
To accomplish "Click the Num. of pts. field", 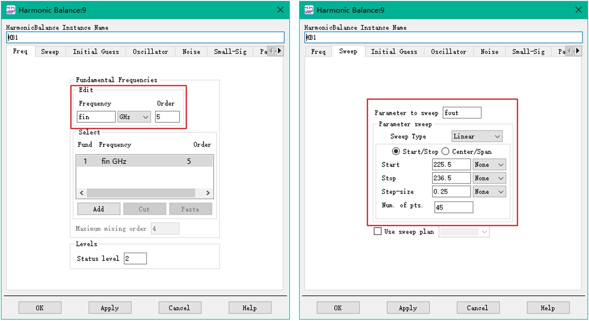I will coord(454,207).
